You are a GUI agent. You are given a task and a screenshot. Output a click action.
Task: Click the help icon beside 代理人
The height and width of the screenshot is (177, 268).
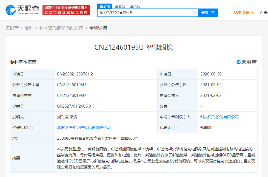click(175, 128)
